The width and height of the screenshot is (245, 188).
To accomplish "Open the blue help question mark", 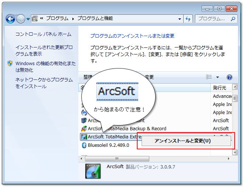I will (230, 77).
